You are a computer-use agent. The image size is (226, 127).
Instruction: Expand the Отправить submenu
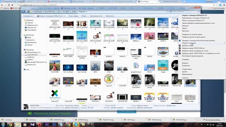(202, 60)
